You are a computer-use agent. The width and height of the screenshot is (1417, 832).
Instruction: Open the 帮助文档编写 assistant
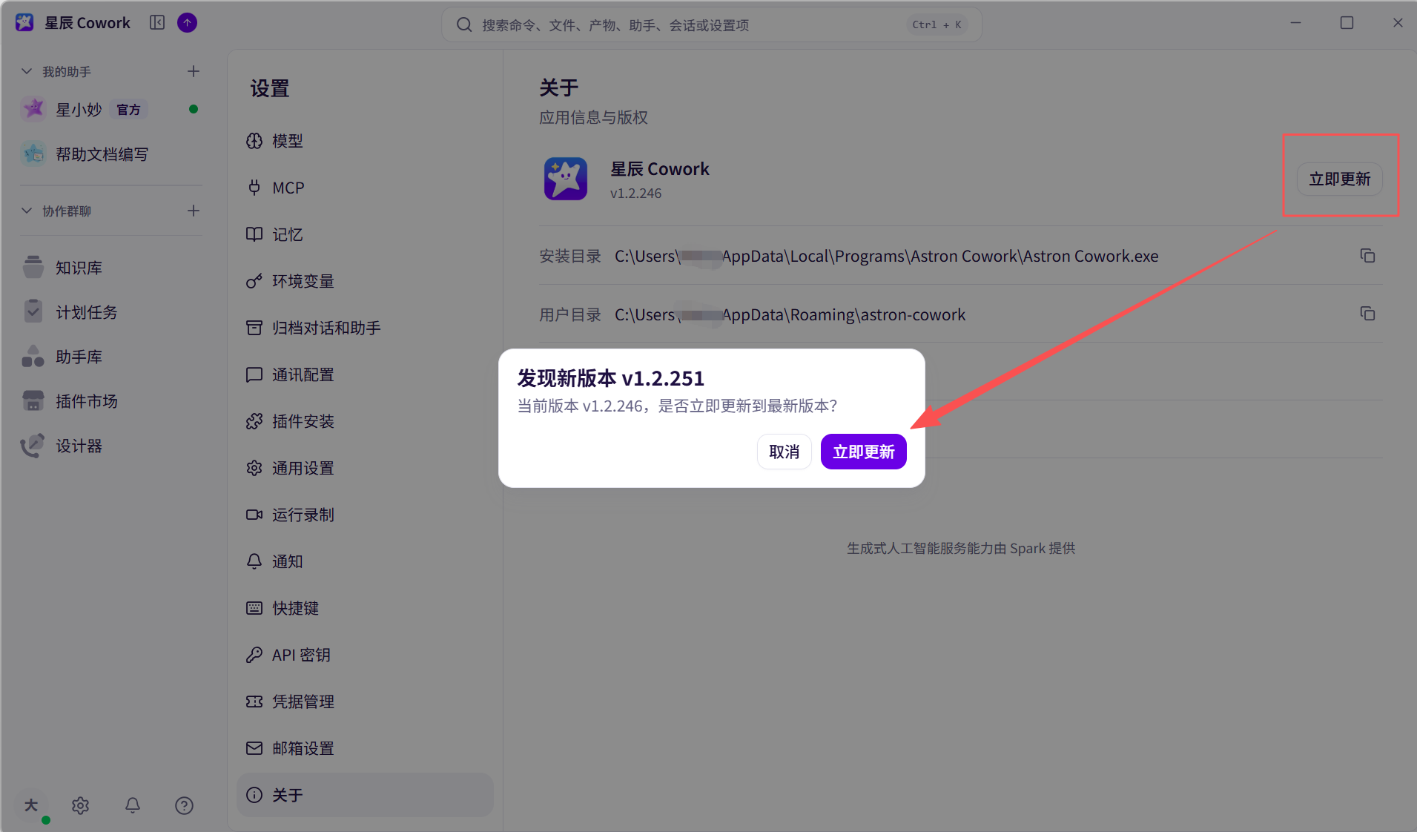pos(111,154)
